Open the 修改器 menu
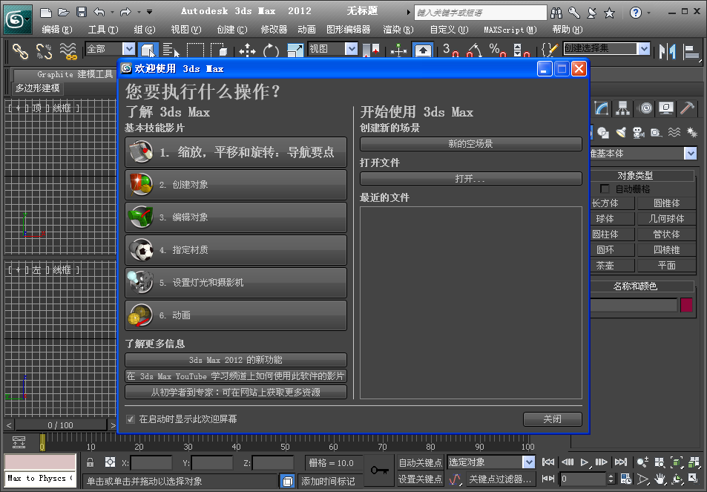Screen dimensions: 707x492 click(274, 30)
